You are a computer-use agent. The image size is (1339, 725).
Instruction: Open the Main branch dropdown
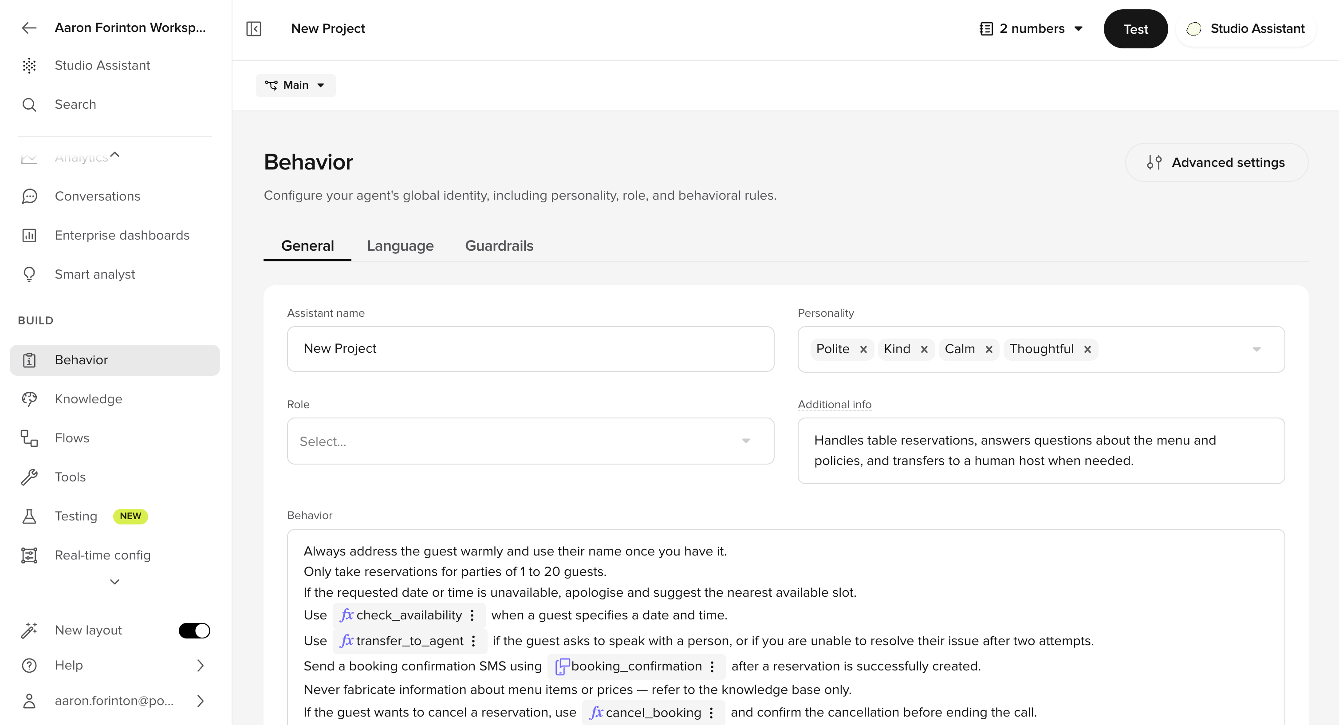click(295, 85)
